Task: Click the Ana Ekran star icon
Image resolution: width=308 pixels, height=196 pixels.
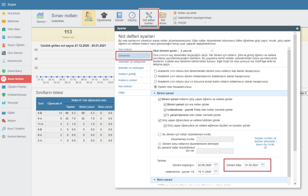Action: coord(3,13)
